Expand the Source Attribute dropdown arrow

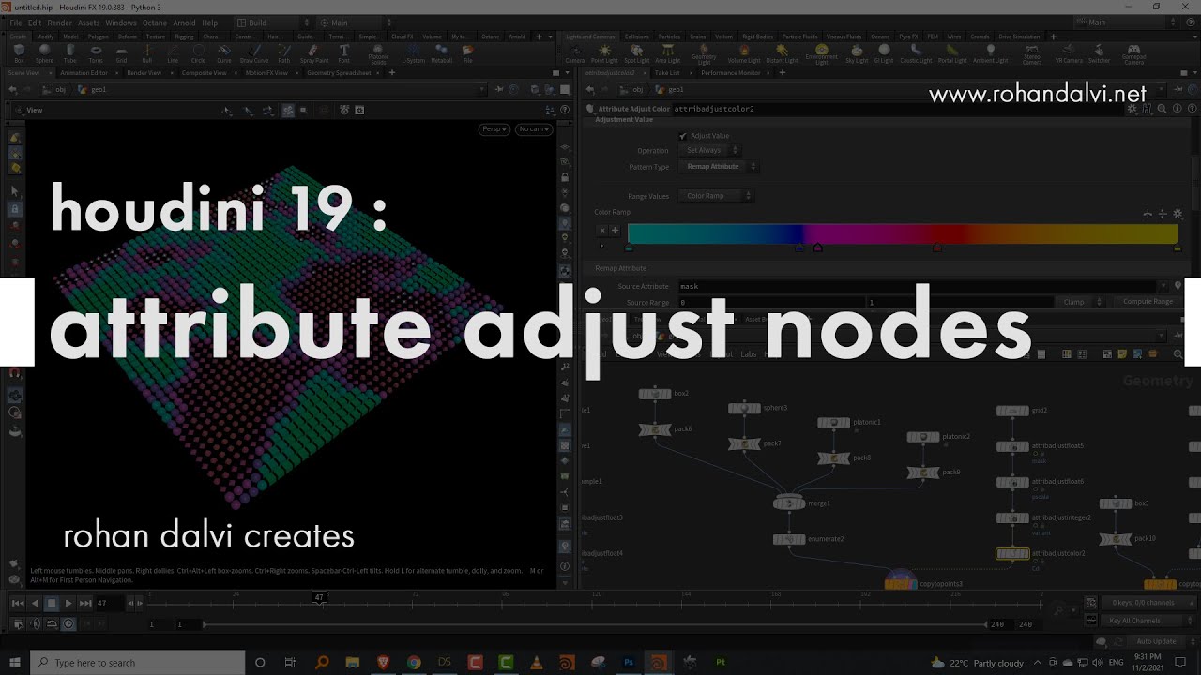click(x=1164, y=286)
